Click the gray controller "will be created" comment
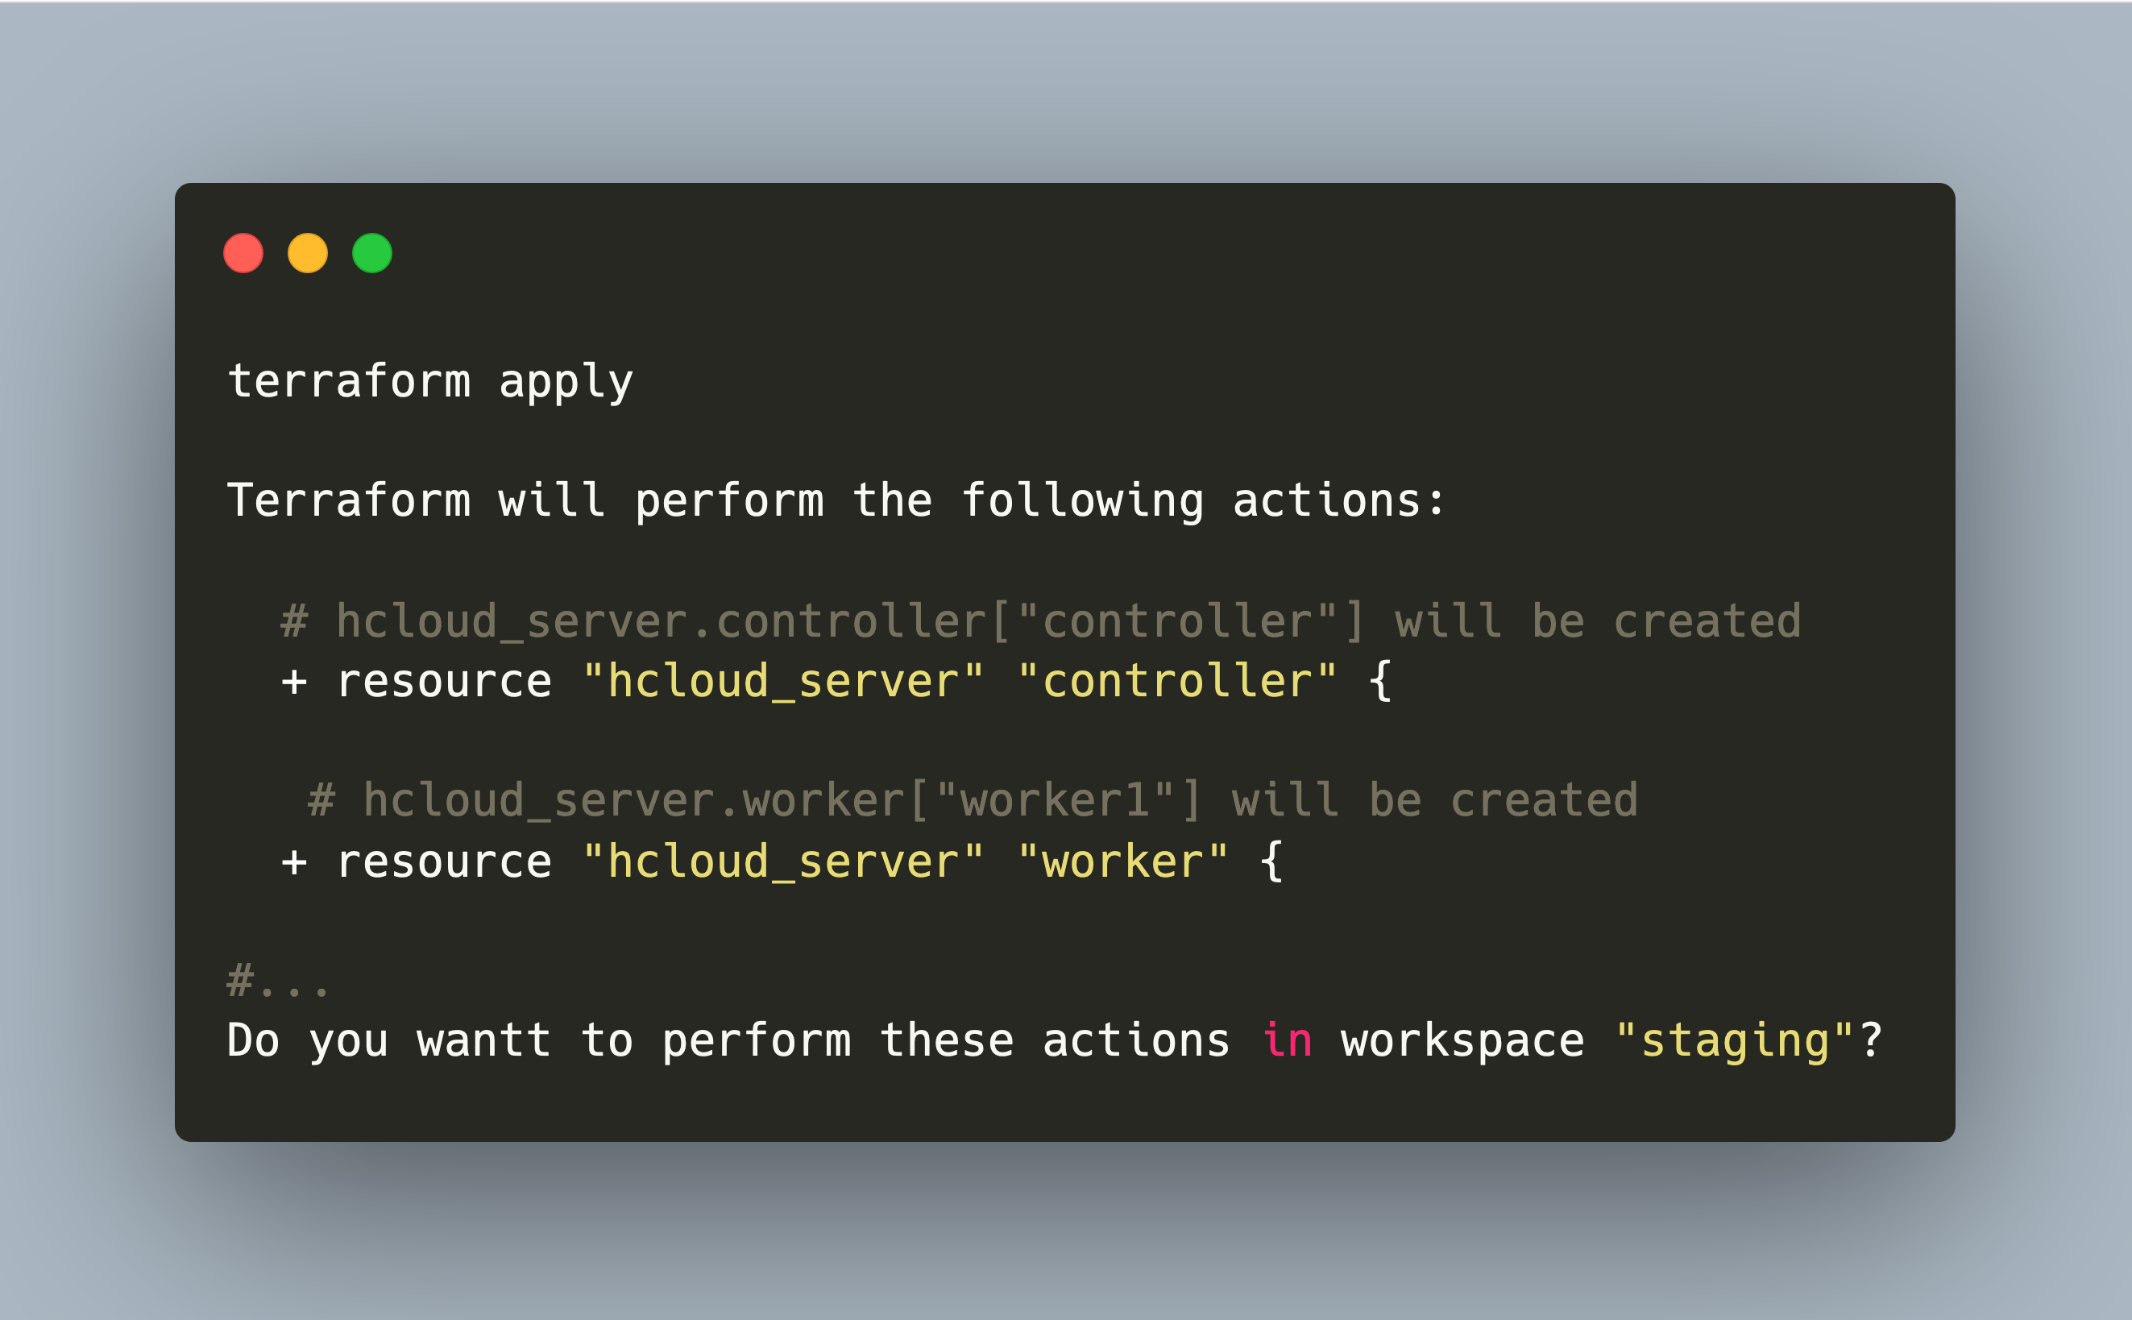 point(1041,621)
